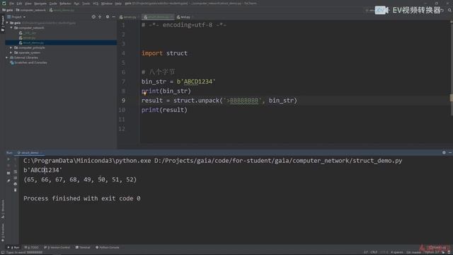Click the expand/collapse all icon in Project panel

(100, 17)
